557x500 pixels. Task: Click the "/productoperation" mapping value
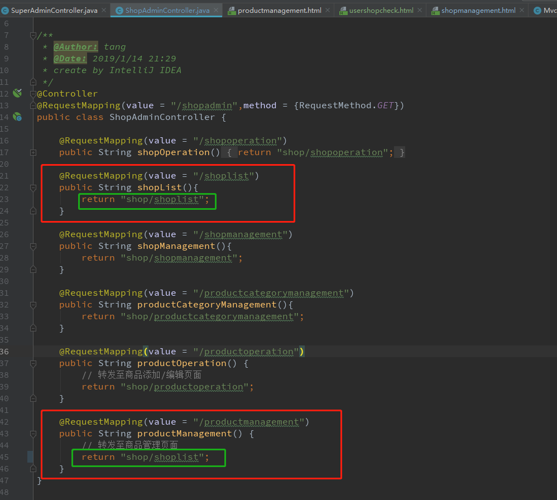tap(246, 352)
